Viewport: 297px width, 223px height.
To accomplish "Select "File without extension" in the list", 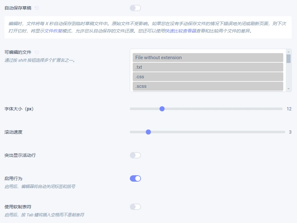I will [x=207, y=57].
